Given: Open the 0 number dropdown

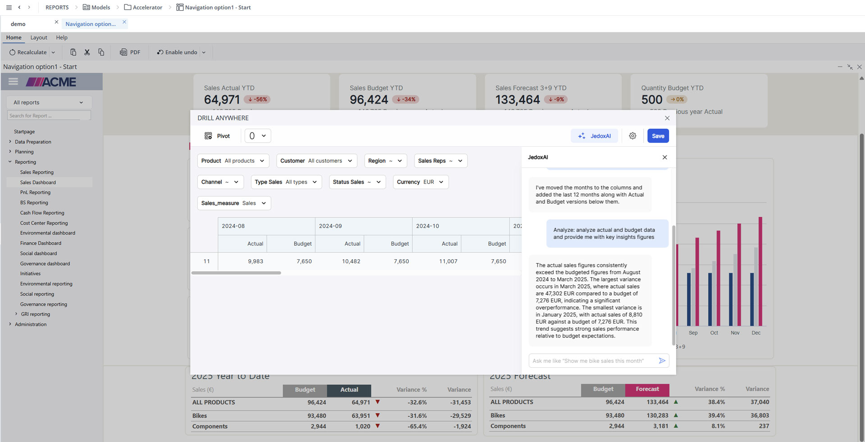Looking at the screenshot, I should coord(258,135).
